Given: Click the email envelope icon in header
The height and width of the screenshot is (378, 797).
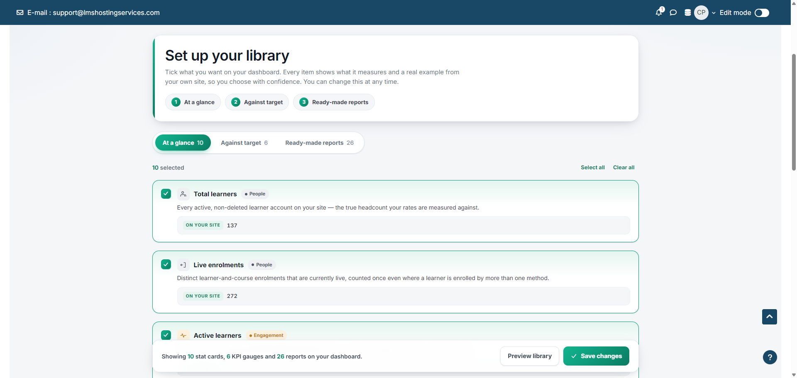Looking at the screenshot, I should coord(20,12).
